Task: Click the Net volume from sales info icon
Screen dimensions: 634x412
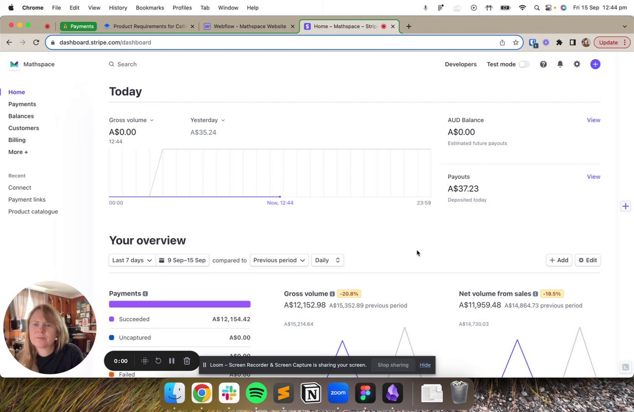Action: click(x=535, y=294)
